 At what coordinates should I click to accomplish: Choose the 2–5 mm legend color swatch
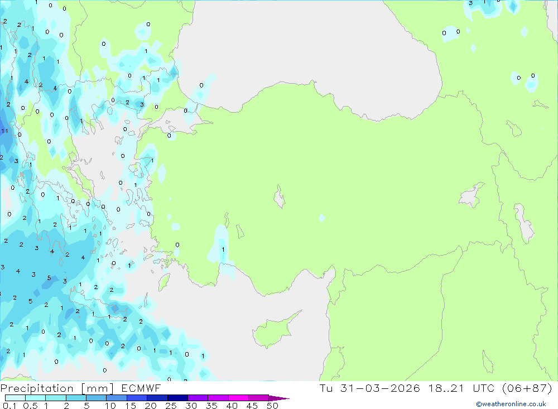[x=76, y=398]
